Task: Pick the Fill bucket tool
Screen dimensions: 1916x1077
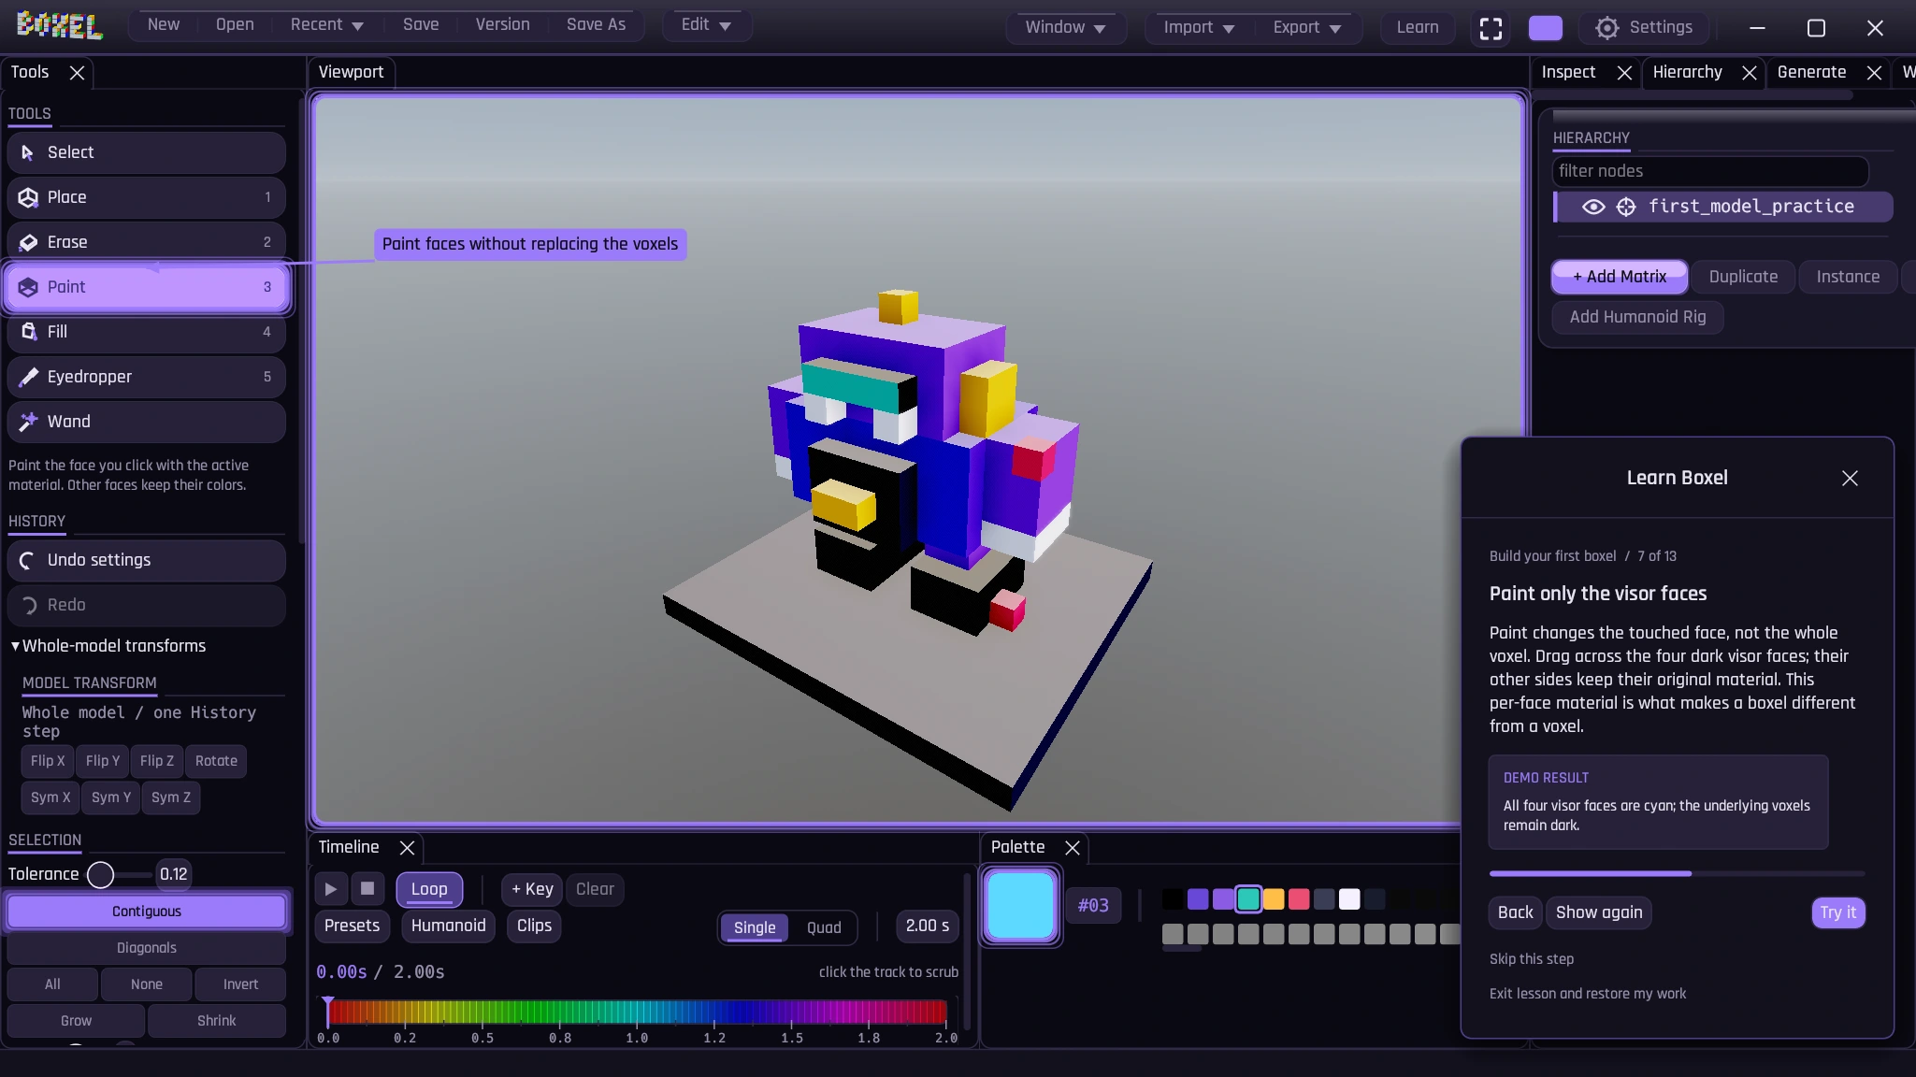Action: coord(146,332)
